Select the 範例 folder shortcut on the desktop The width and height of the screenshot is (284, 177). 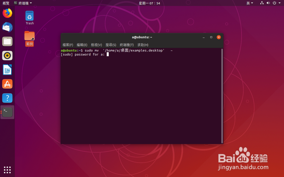30,39
